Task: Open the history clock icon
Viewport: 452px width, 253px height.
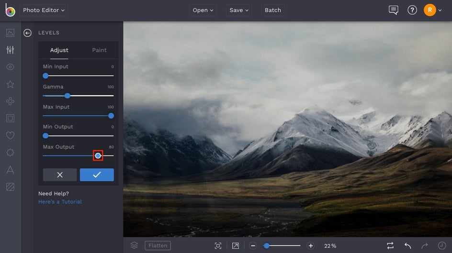Action: [x=441, y=245]
